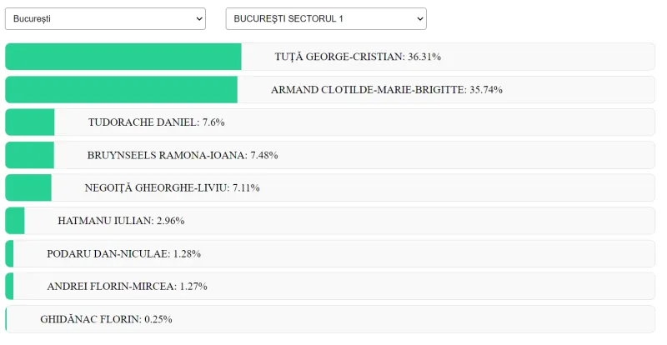Click the ARMAND 35.74% percentage text
The image size is (667, 345).
(486, 90)
